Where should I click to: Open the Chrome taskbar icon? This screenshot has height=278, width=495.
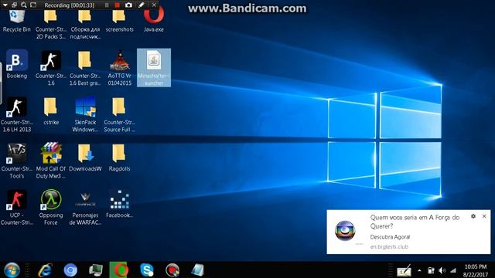[70, 270]
